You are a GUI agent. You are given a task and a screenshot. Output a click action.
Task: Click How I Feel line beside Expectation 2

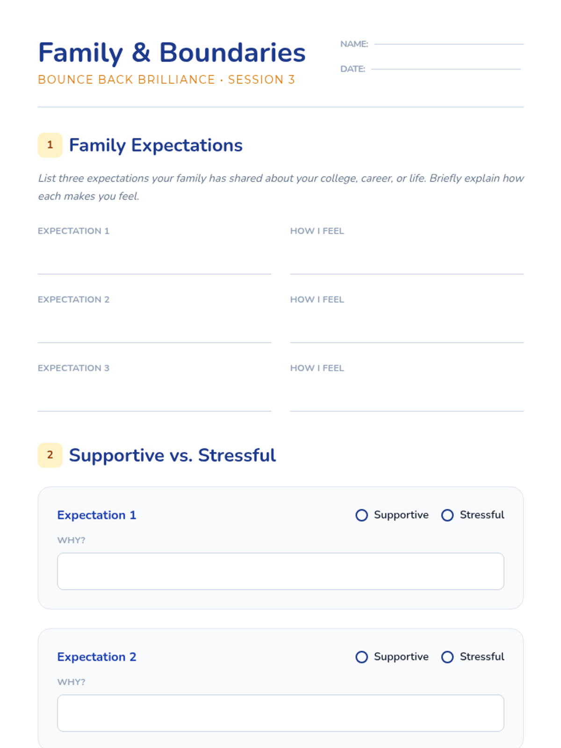[x=407, y=333]
